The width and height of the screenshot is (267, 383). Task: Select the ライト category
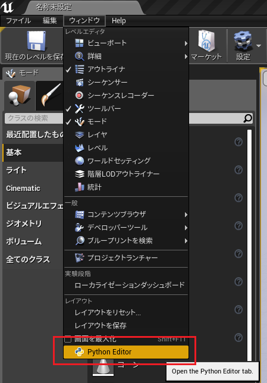(x=33, y=170)
